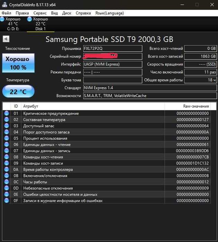This screenshot has height=242, width=218.
Task: Click the Raw-значения column header
Action: (x=188, y=106)
